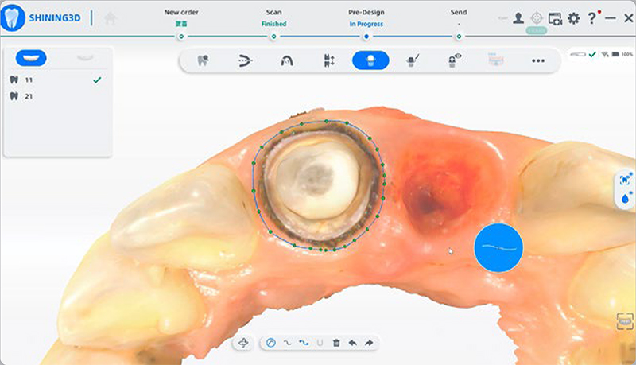Select tooth 21 in the tooth list
Screen dimensions: 636x365
(x=29, y=96)
